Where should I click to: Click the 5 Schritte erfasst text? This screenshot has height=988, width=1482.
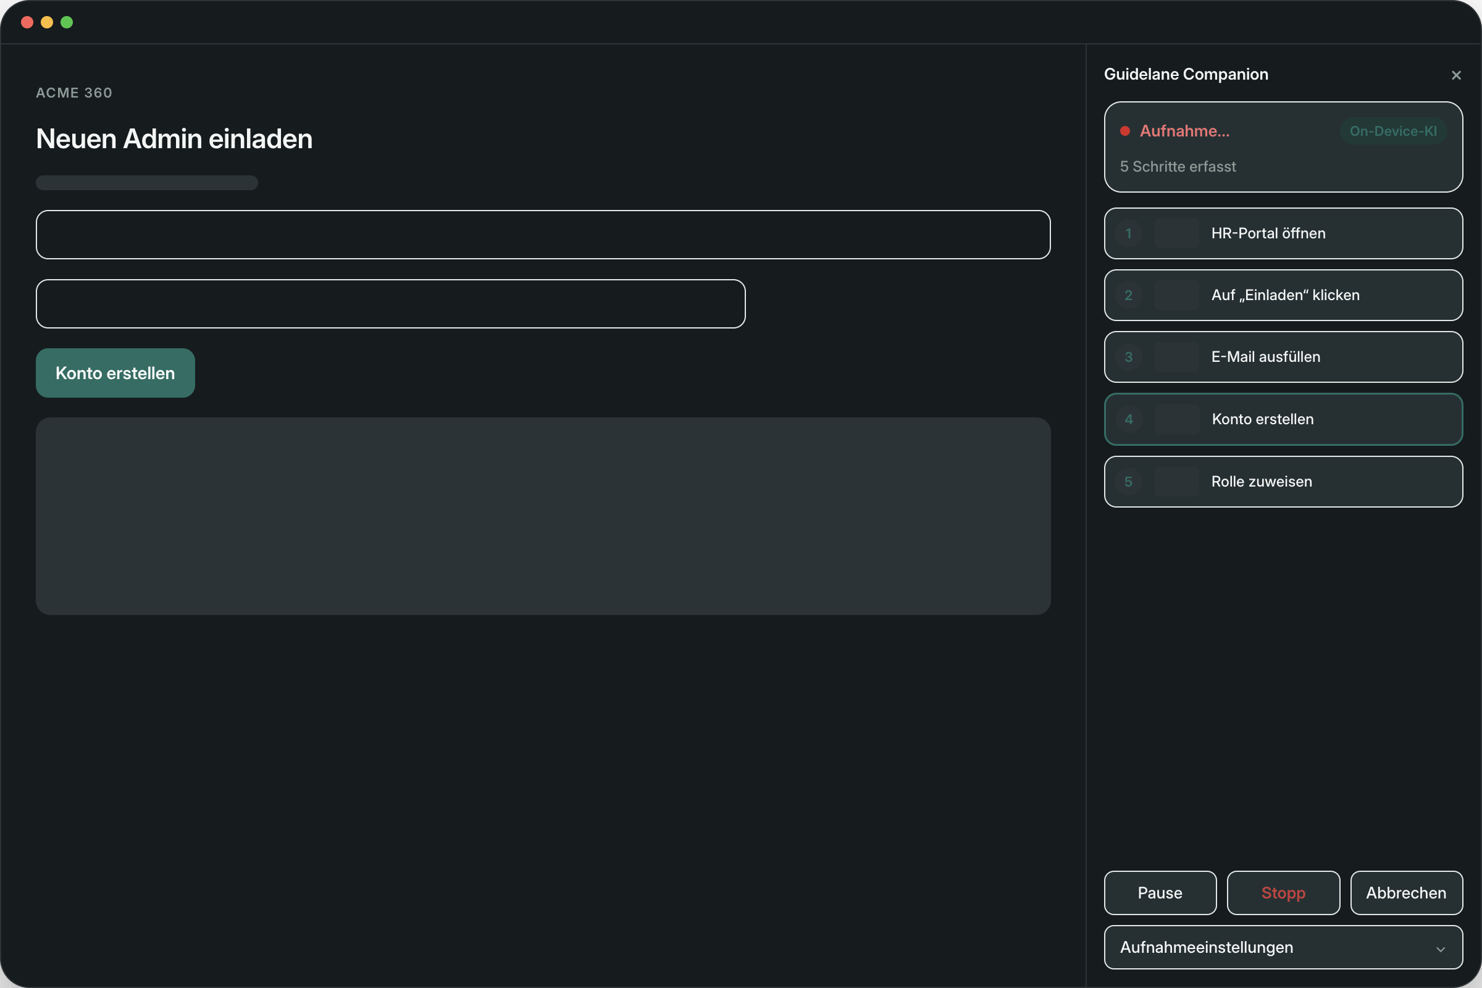click(x=1178, y=166)
